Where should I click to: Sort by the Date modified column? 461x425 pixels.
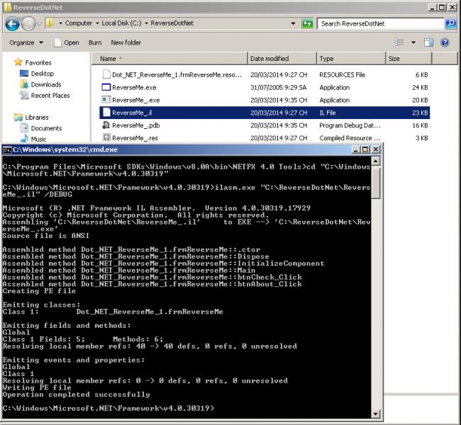282,59
